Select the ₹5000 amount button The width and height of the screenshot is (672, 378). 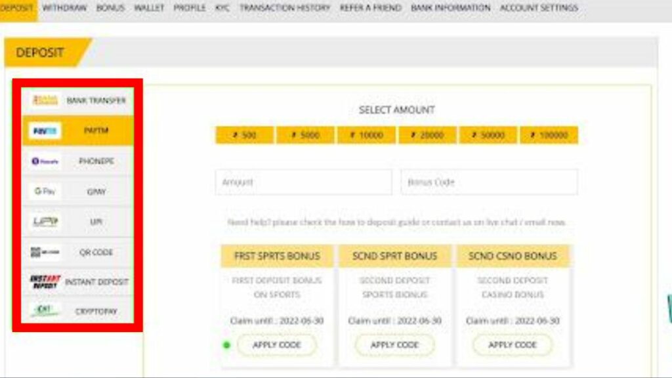[x=305, y=135]
